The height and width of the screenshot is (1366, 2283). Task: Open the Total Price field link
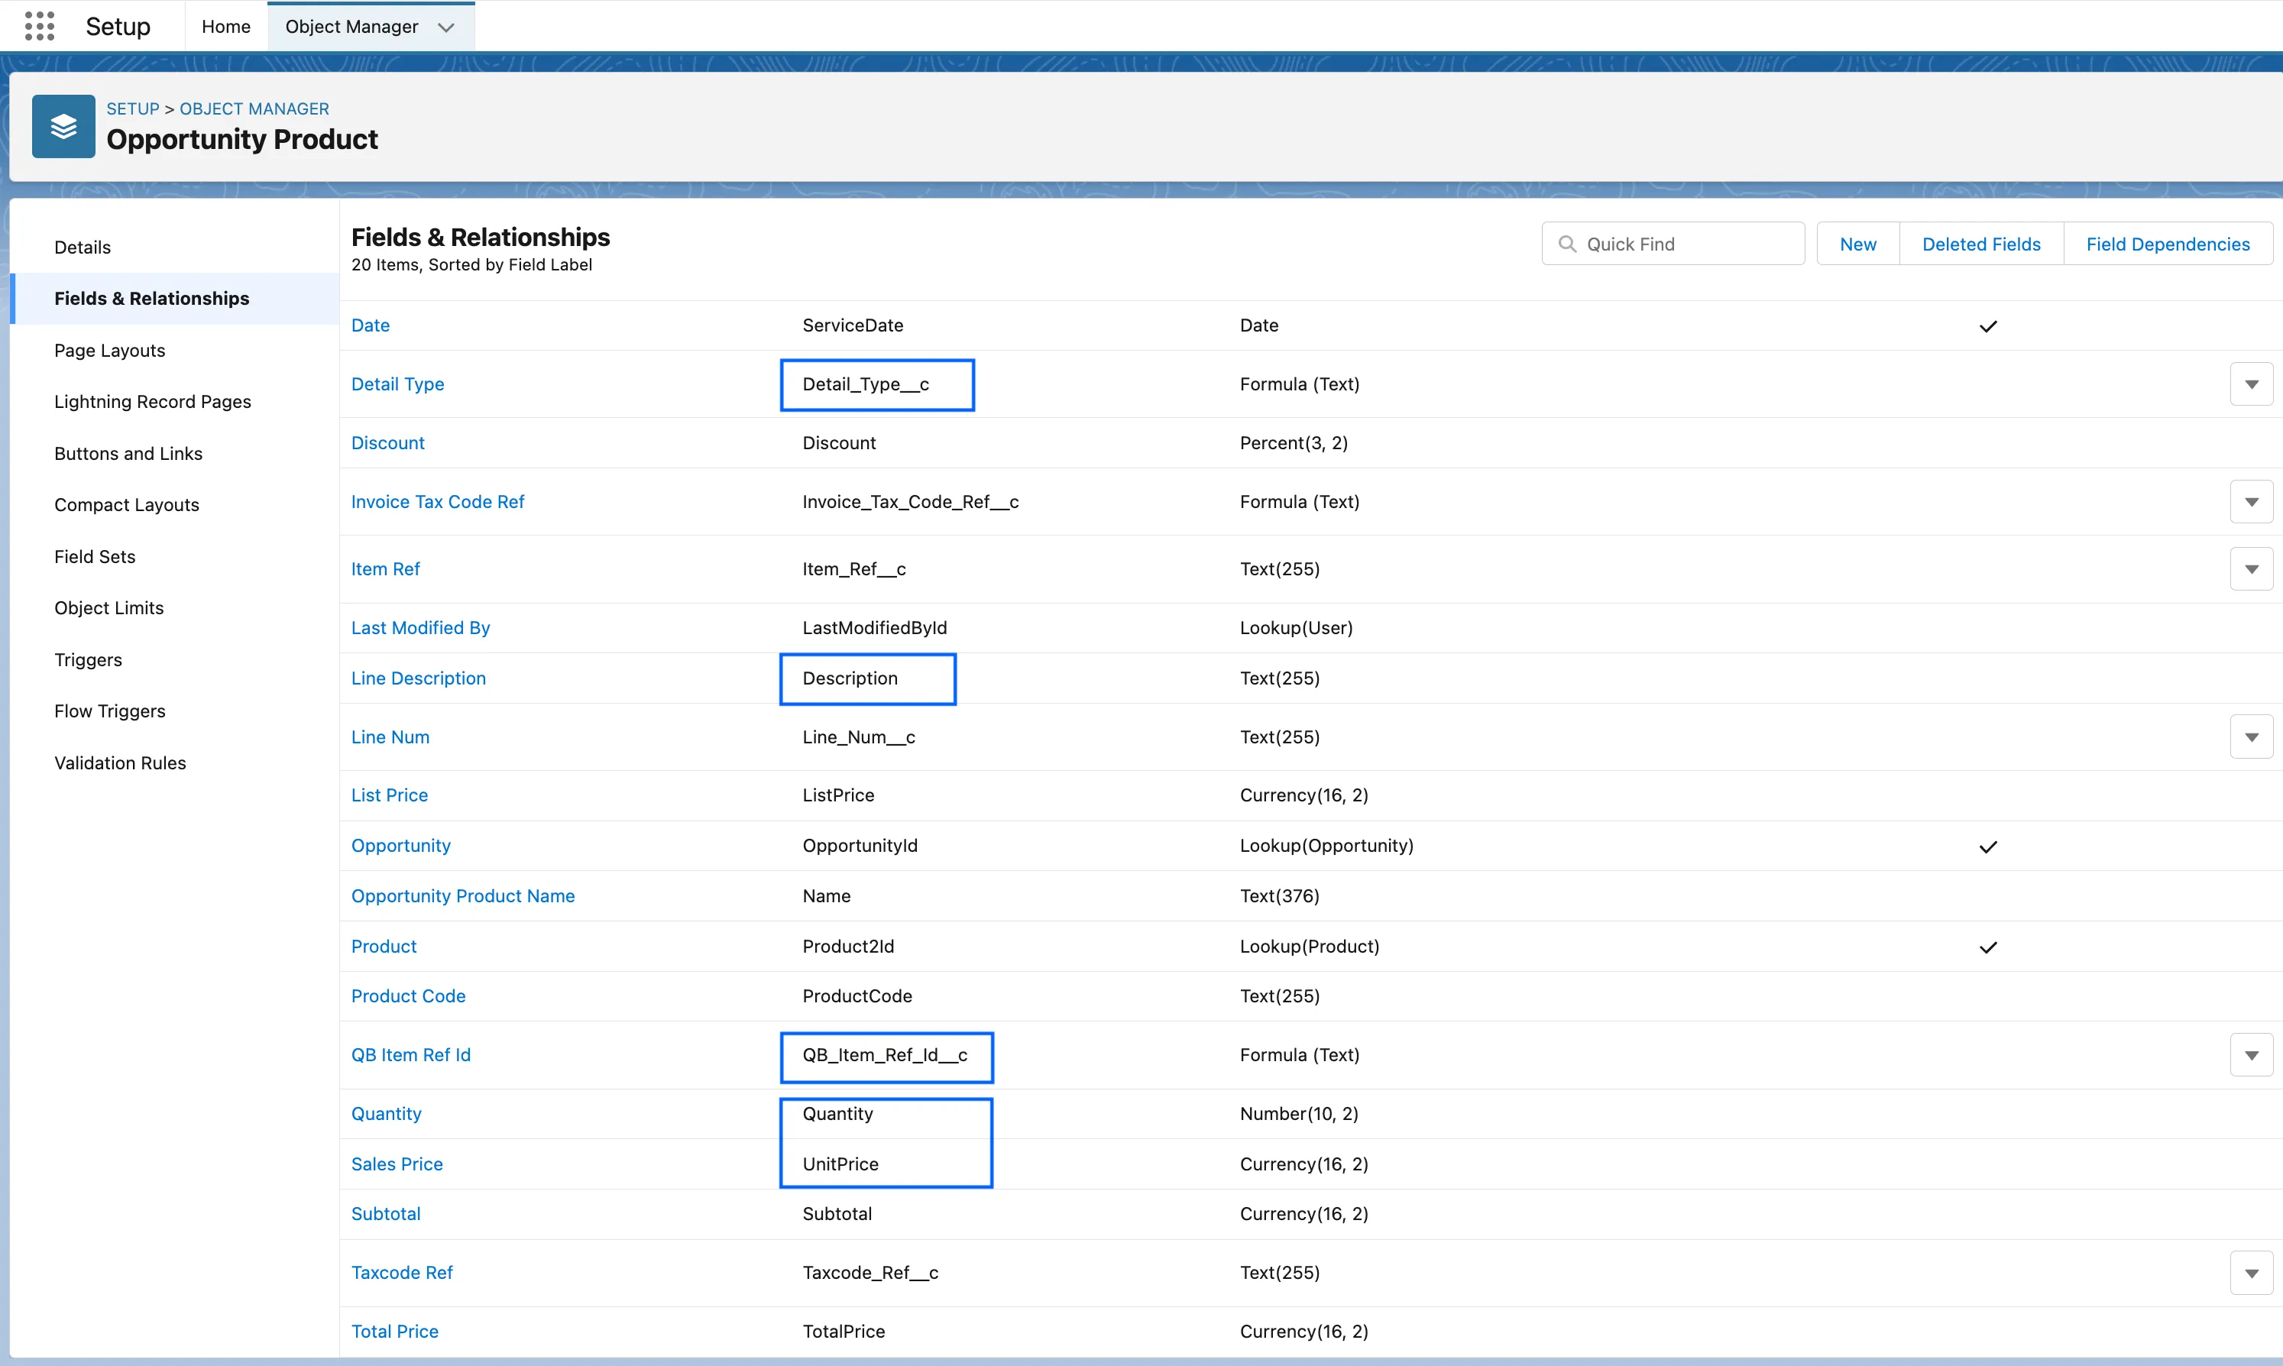pyautogui.click(x=395, y=1332)
